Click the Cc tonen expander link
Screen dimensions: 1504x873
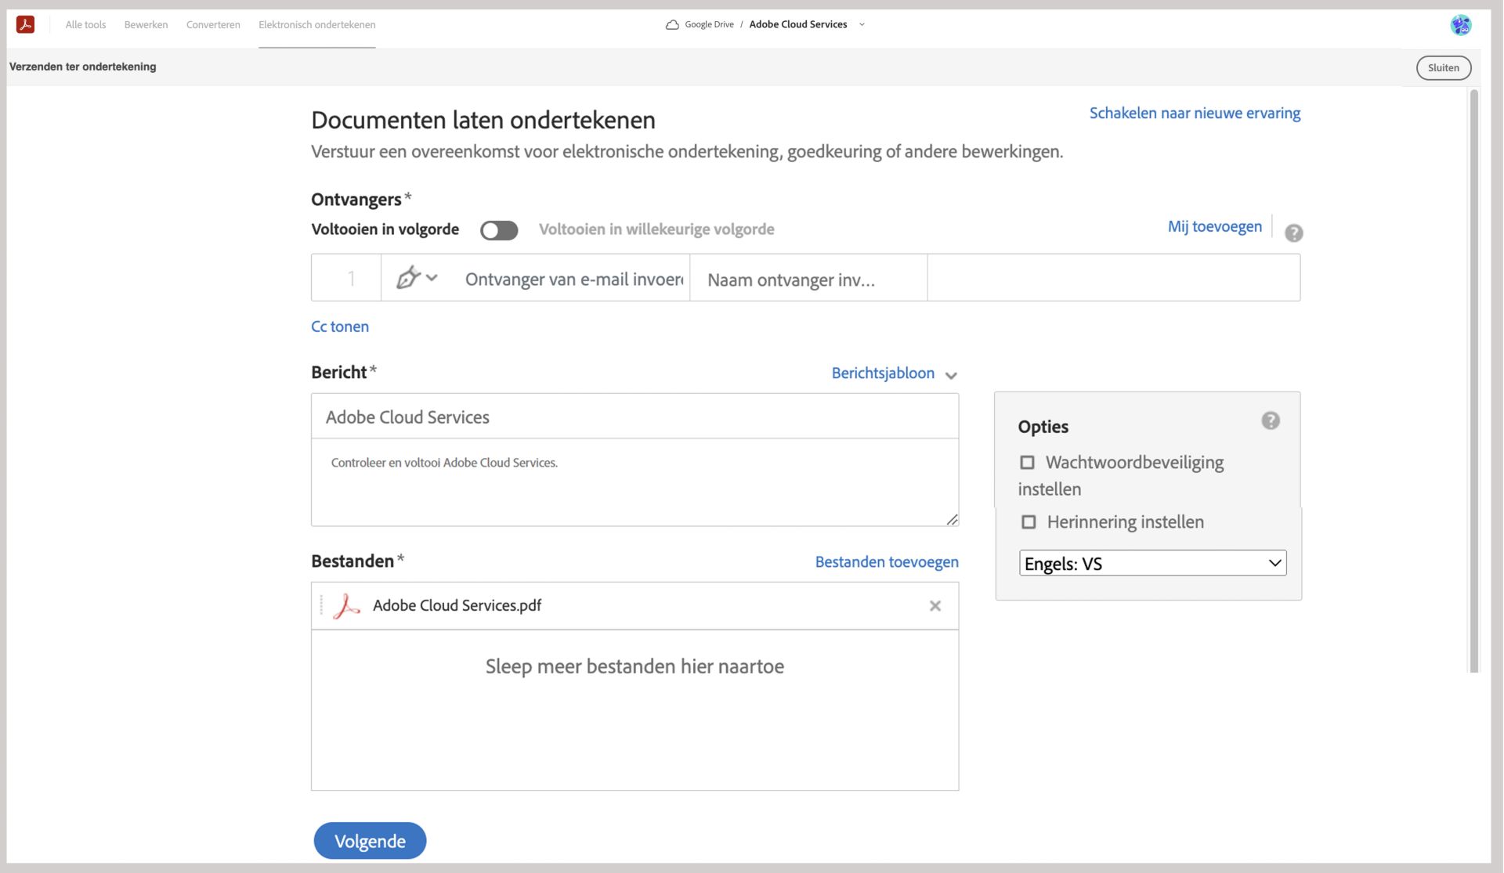[340, 326]
